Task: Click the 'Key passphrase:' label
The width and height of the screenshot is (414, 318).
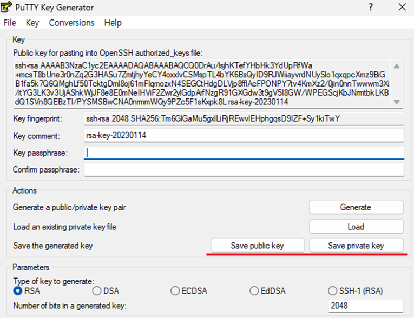Action: [x=41, y=153]
